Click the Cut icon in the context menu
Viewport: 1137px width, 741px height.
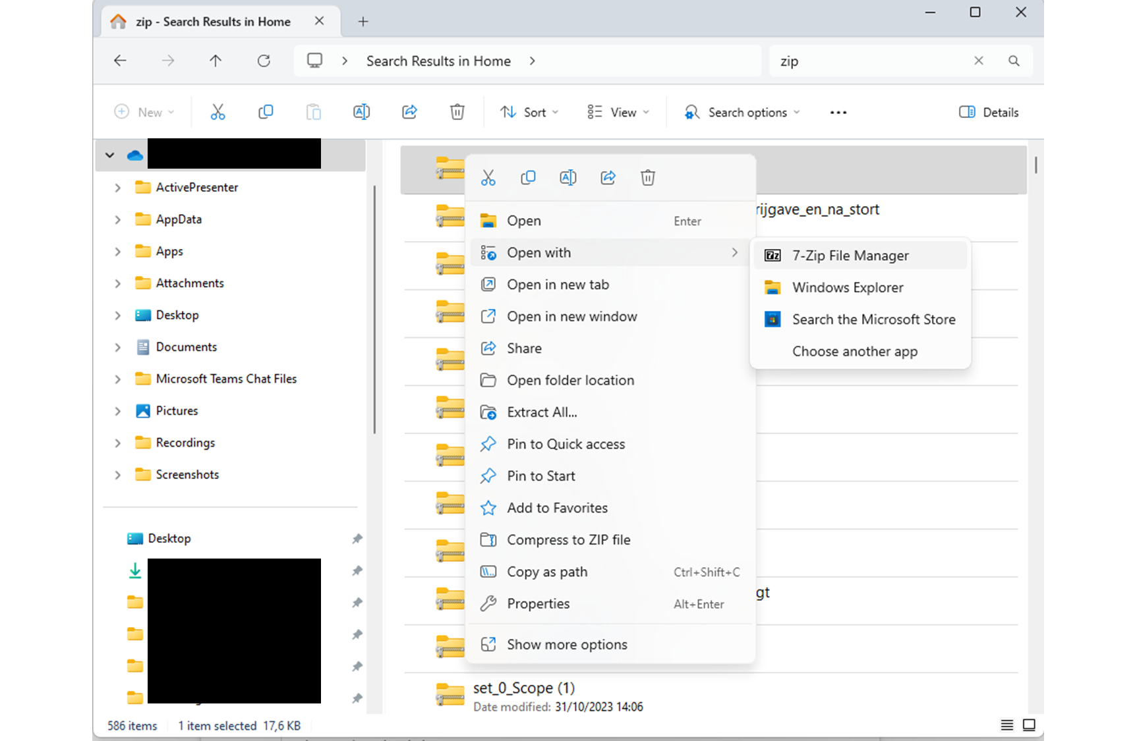pos(488,178)
